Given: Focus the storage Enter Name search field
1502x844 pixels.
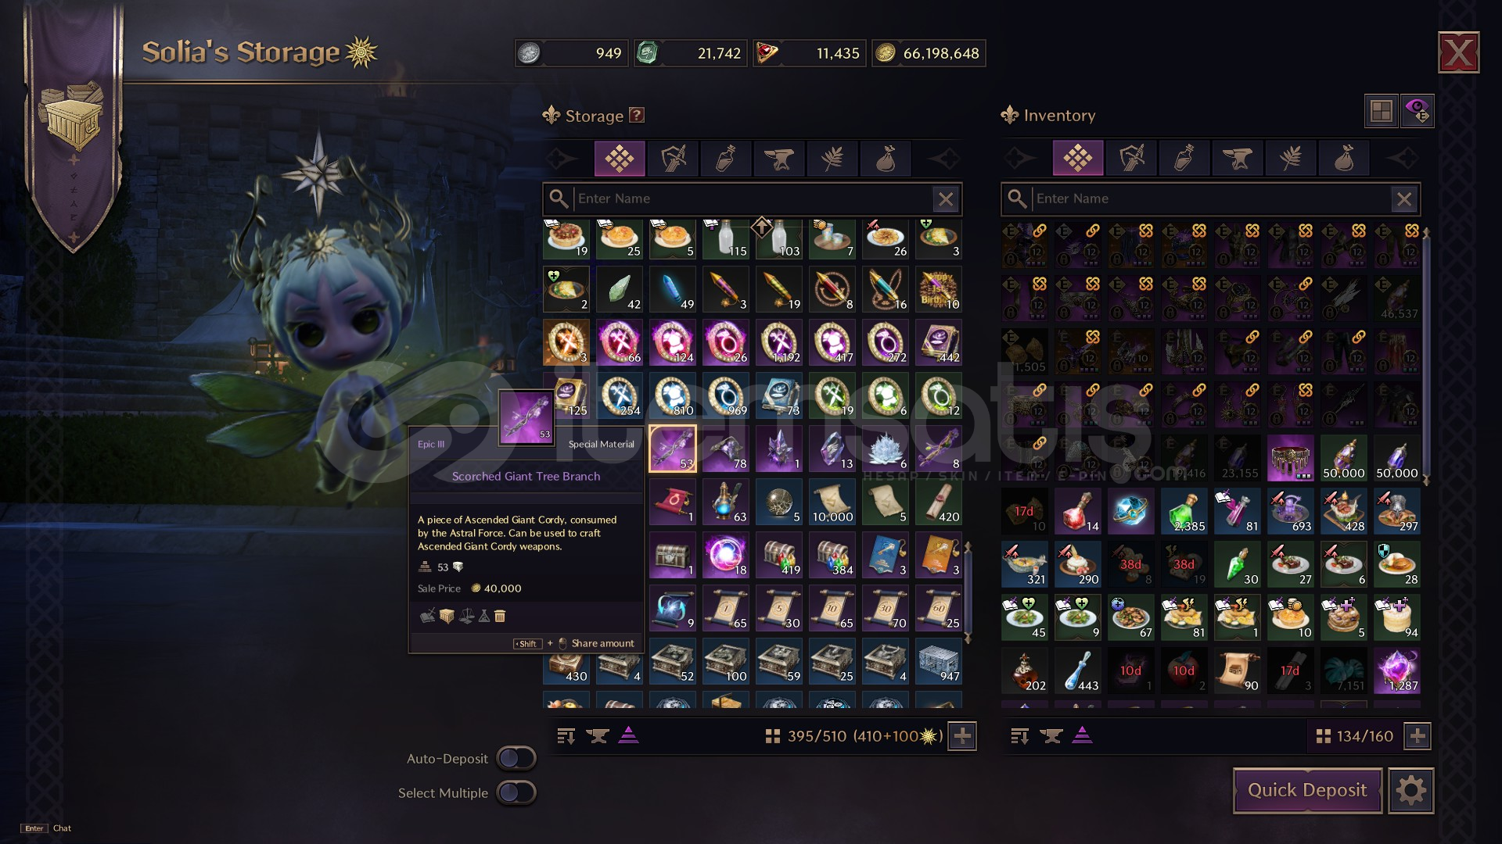Looking at the screenshot, I should [x=753, y=199].
